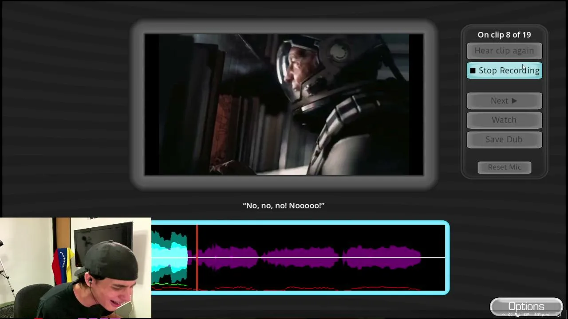Open the notification center icon
This screenshot has height=319, width=568.
[x=559, y=315]
